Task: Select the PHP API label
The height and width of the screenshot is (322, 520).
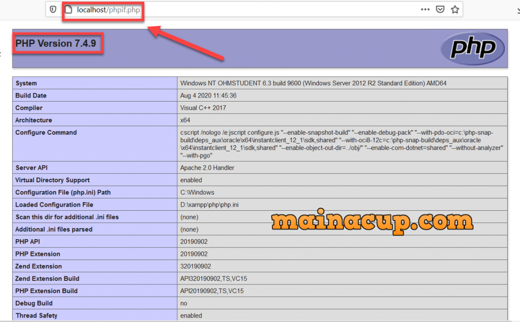Action: tap(27, 241)
